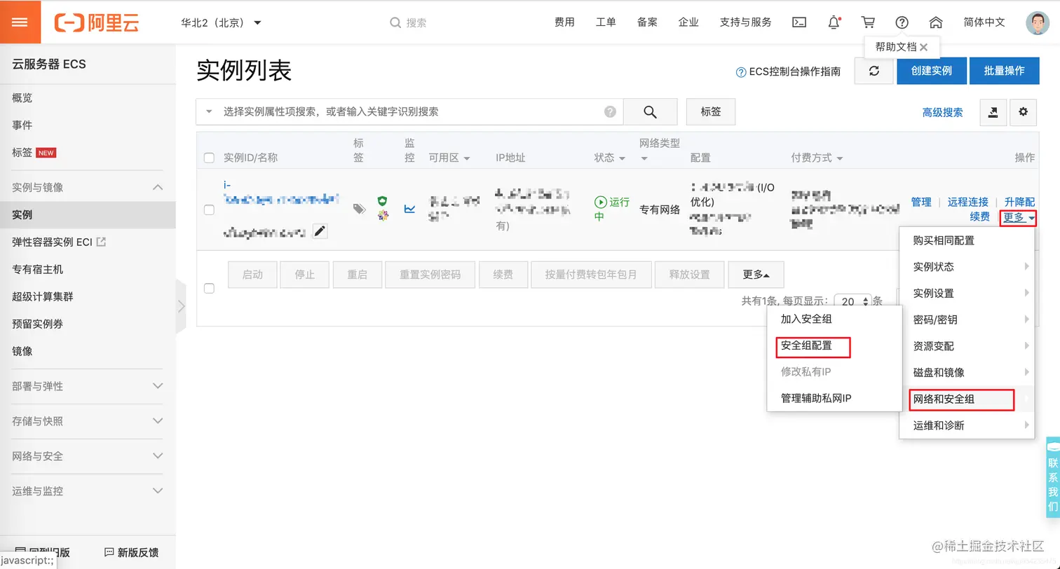Screen dimensions: 1060x569
Task: Open the shopping cart icon
Action: [868, 22]
